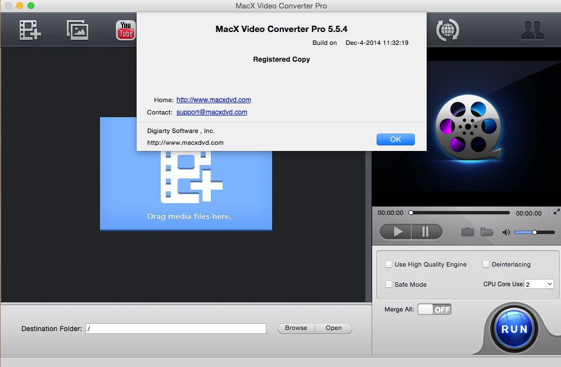
Task: Open the users/about icon in toolbar
Action: click(532, 30)
